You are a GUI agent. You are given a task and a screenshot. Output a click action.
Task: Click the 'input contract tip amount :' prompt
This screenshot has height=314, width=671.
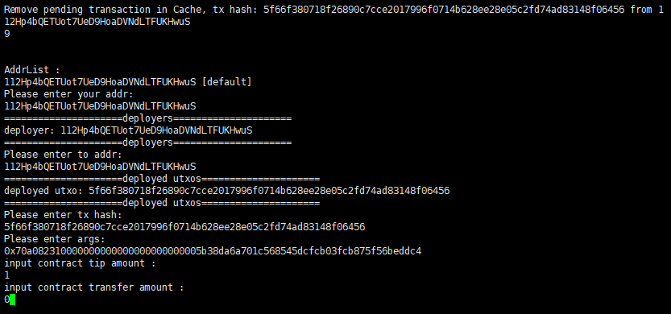coord(80,263)
